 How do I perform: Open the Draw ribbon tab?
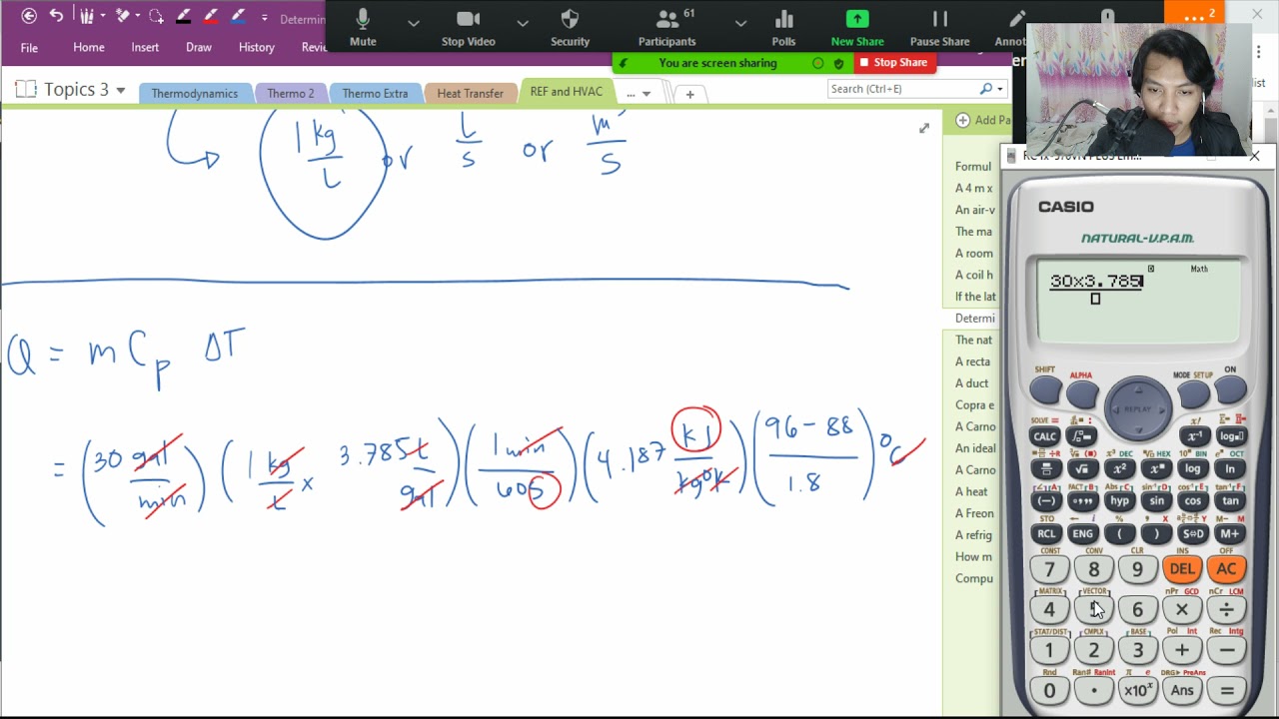199,47
